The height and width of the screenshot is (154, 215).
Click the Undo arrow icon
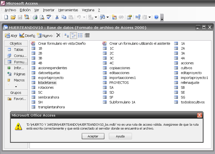click(x=79, y=17)
